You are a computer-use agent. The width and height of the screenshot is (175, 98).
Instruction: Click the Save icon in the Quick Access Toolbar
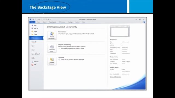pos(33,19)
